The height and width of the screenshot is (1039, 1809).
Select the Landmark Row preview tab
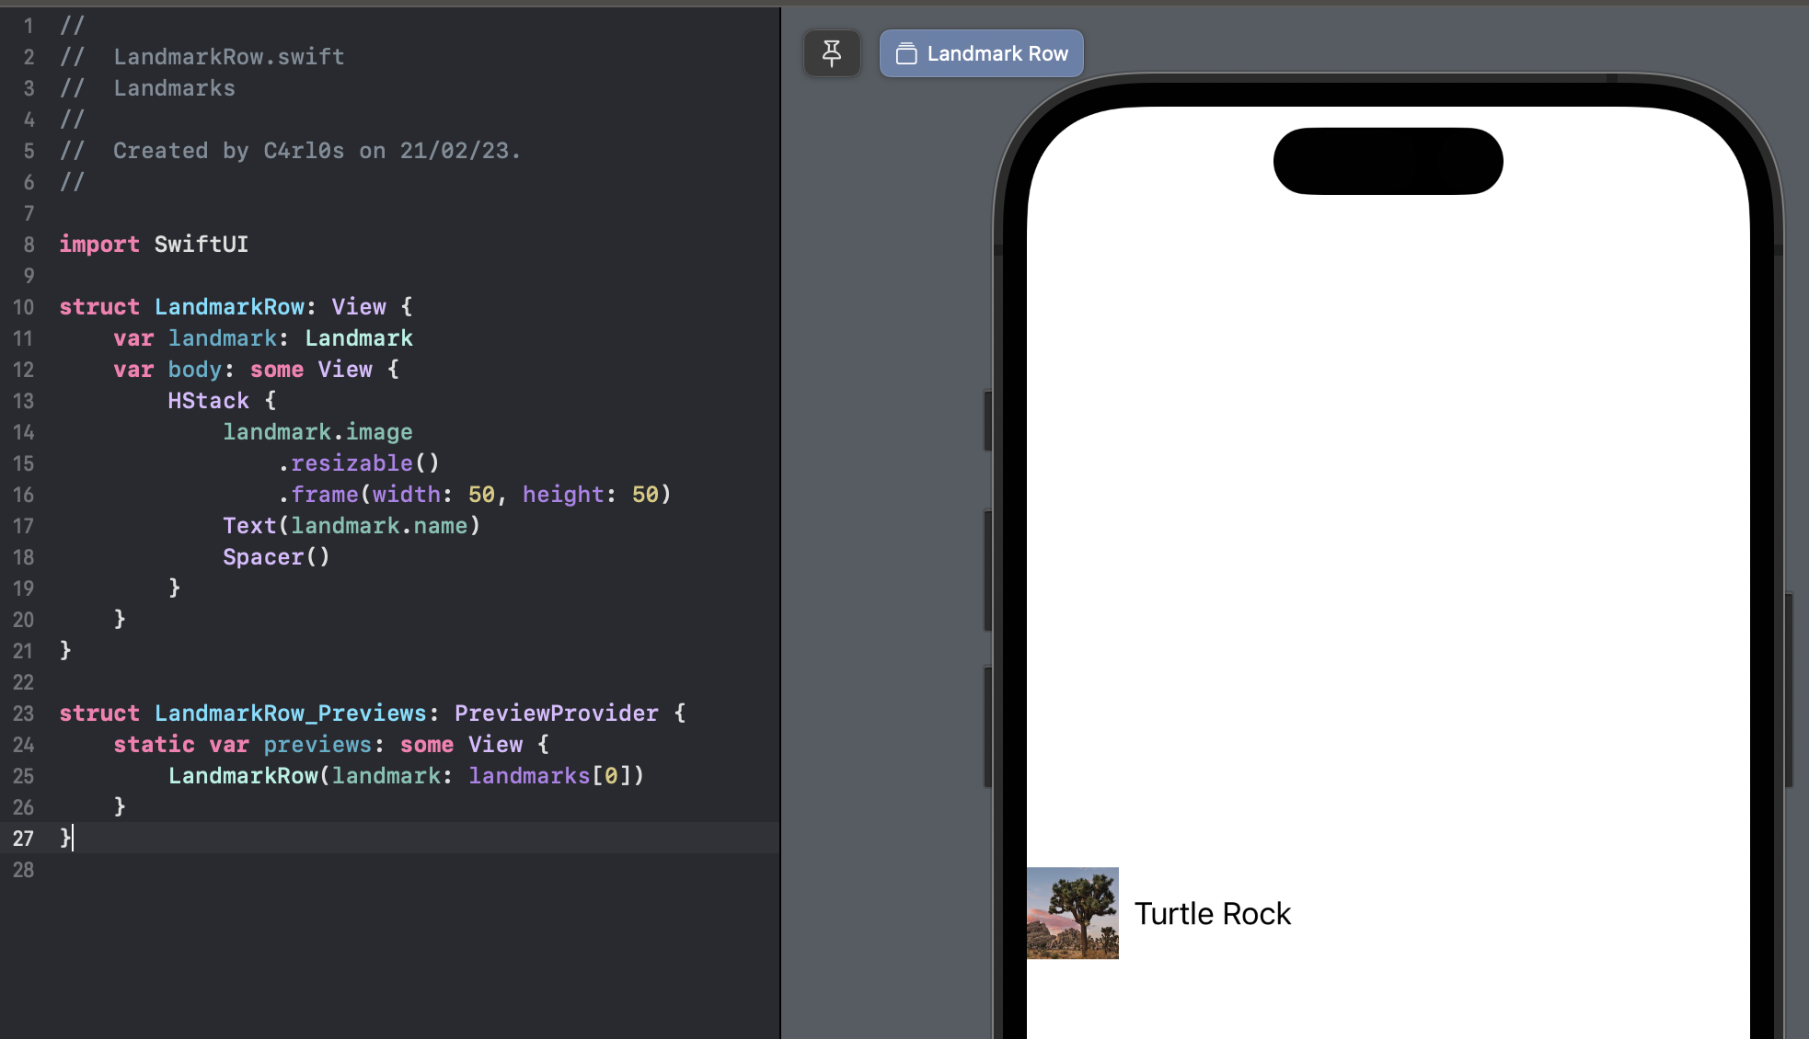click(x=981, y=53)
